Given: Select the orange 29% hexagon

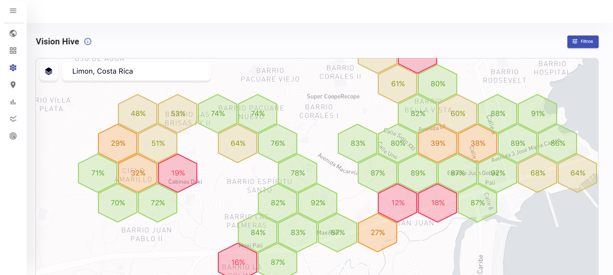Looking at the screenshot, I should (118, 143).
